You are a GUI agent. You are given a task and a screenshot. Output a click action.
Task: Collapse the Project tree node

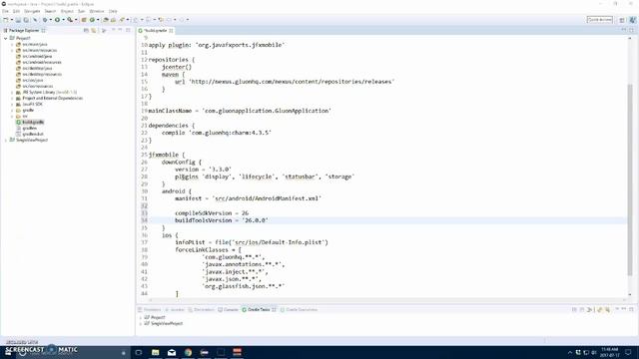point(6,38)
